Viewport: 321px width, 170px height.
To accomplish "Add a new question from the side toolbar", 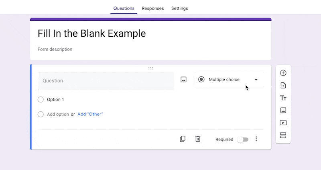I will pos(283,73).
